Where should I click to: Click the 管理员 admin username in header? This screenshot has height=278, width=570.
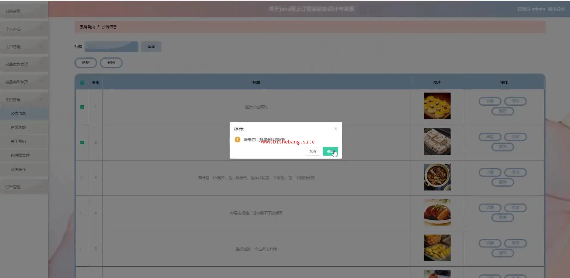pyautogui.click(x=531, y=9)
